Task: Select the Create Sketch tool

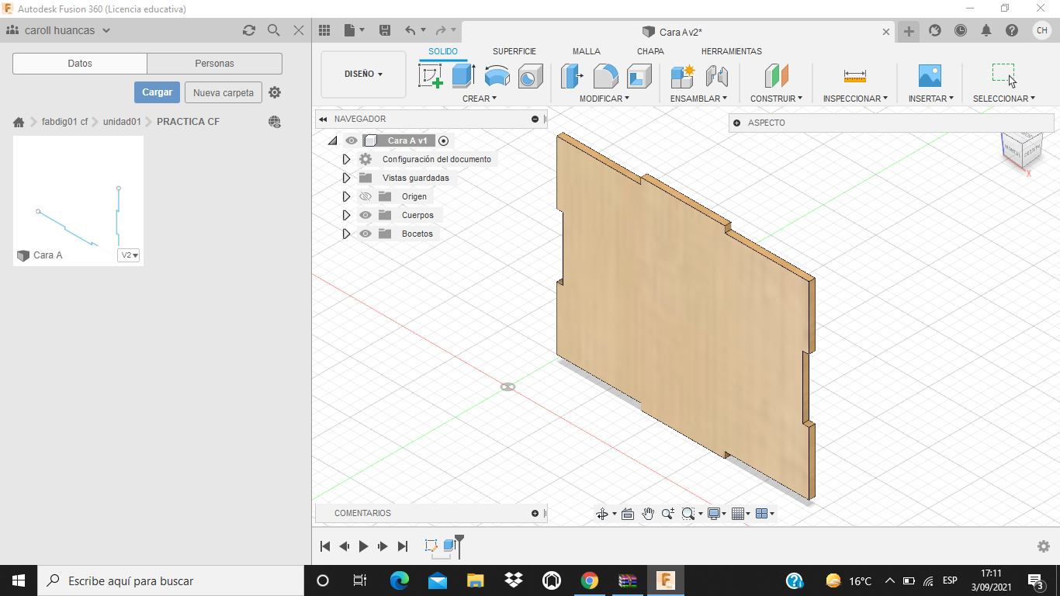Action: tap(431, 76)
